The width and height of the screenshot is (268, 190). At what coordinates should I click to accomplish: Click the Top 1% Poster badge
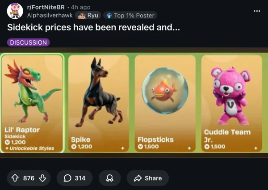coord(130,15)
